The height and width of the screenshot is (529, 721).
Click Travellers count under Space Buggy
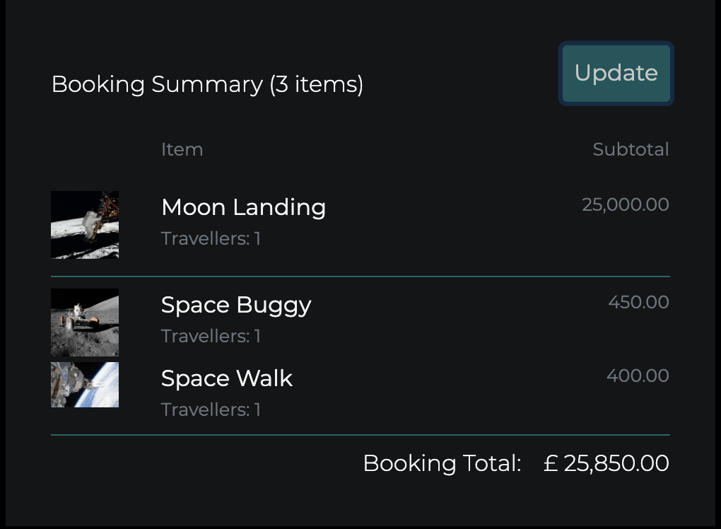tap(210, 336)
